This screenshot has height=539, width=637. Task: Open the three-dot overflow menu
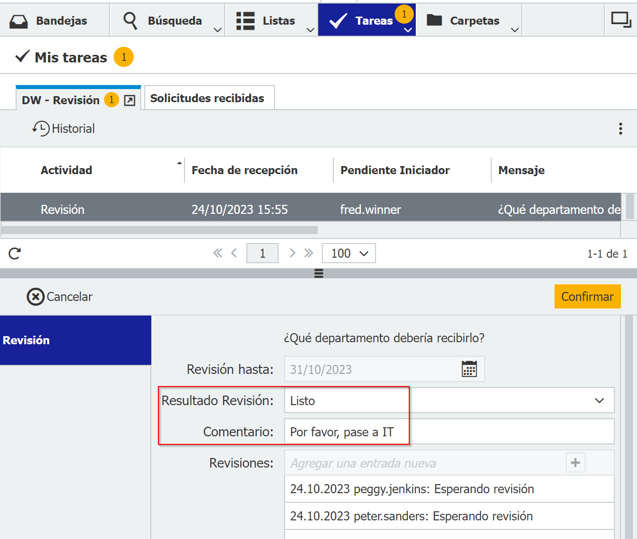pyautogui.click(x=620, y=128)
